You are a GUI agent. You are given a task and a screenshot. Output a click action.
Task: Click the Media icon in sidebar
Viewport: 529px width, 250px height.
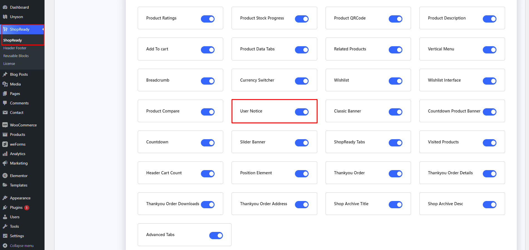(5, 84)
